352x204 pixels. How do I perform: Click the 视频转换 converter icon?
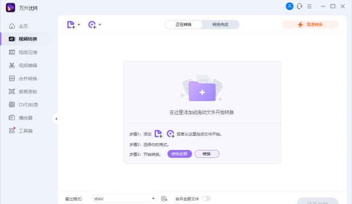(x=12, y=39)
